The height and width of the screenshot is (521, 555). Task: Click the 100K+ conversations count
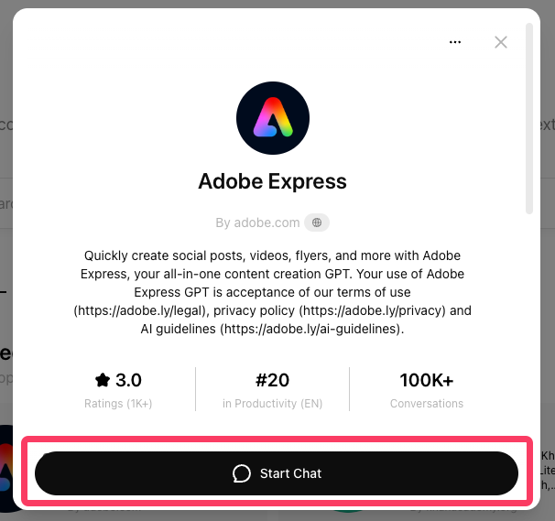[x=427, y=380]
